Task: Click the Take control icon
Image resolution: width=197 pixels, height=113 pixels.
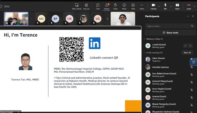Action: point(77,6)
